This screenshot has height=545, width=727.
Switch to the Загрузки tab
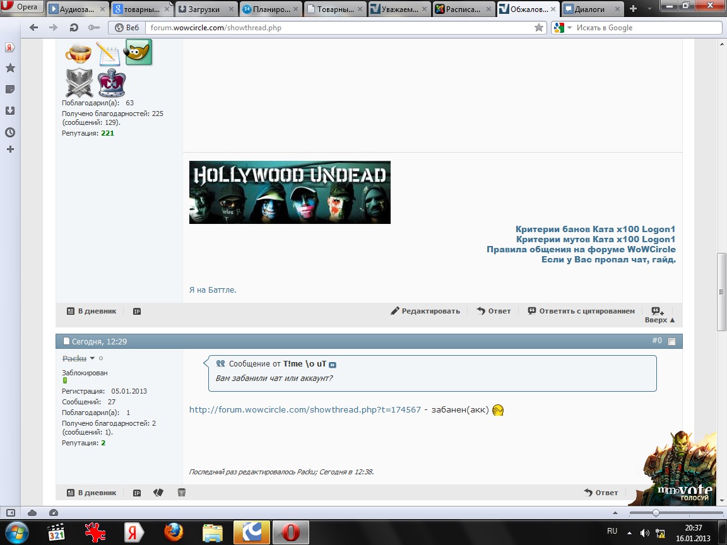(x=206, y=9)
